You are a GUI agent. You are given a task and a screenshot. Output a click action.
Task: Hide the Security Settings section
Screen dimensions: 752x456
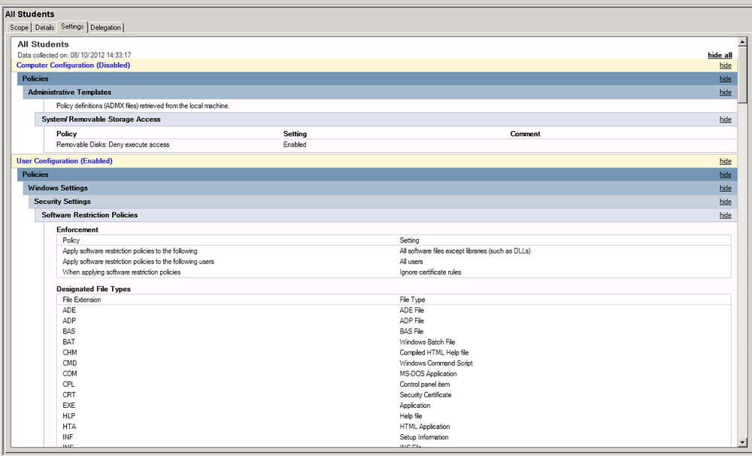coord(725,202)
